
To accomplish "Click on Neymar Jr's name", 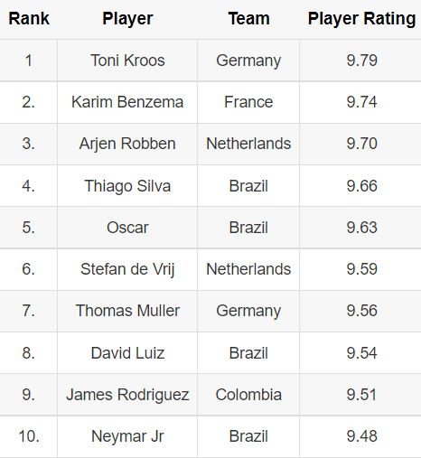I will click(127, 436).
